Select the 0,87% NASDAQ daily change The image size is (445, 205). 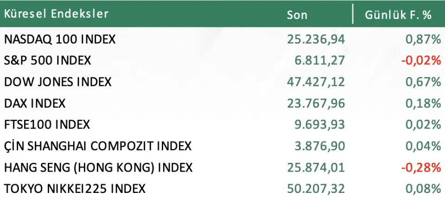423,39
